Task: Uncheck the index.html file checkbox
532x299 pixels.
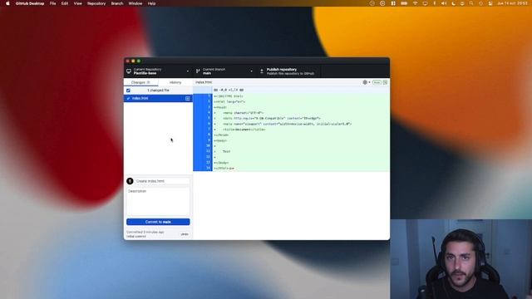Action: (128, 98)
